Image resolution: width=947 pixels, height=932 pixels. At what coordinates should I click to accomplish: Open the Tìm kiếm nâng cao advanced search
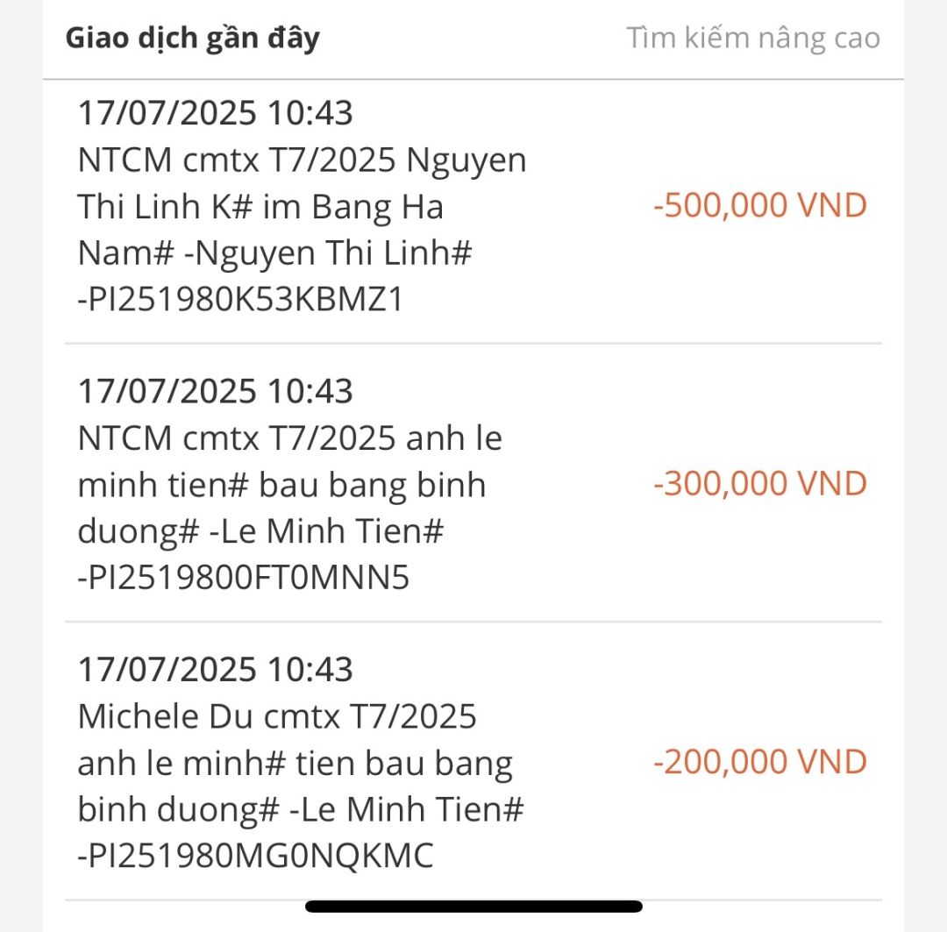pyautogui.click(x=752, y=39)
